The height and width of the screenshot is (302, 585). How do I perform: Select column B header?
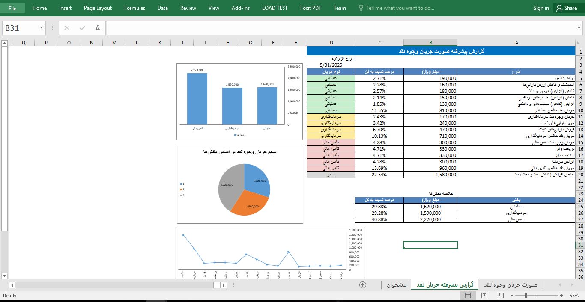tap(430, 43)
